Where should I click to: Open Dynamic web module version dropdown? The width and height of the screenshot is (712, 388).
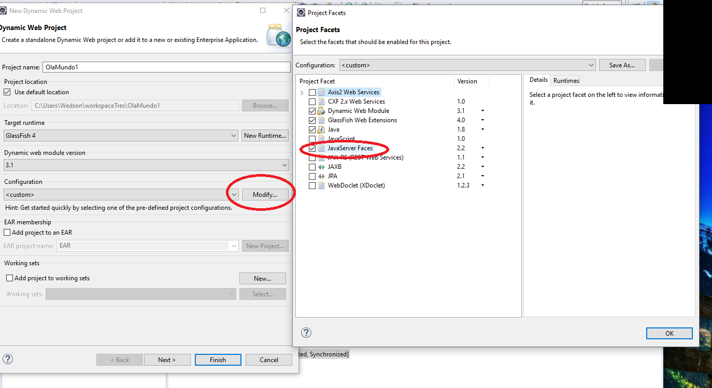coord(146,165)
